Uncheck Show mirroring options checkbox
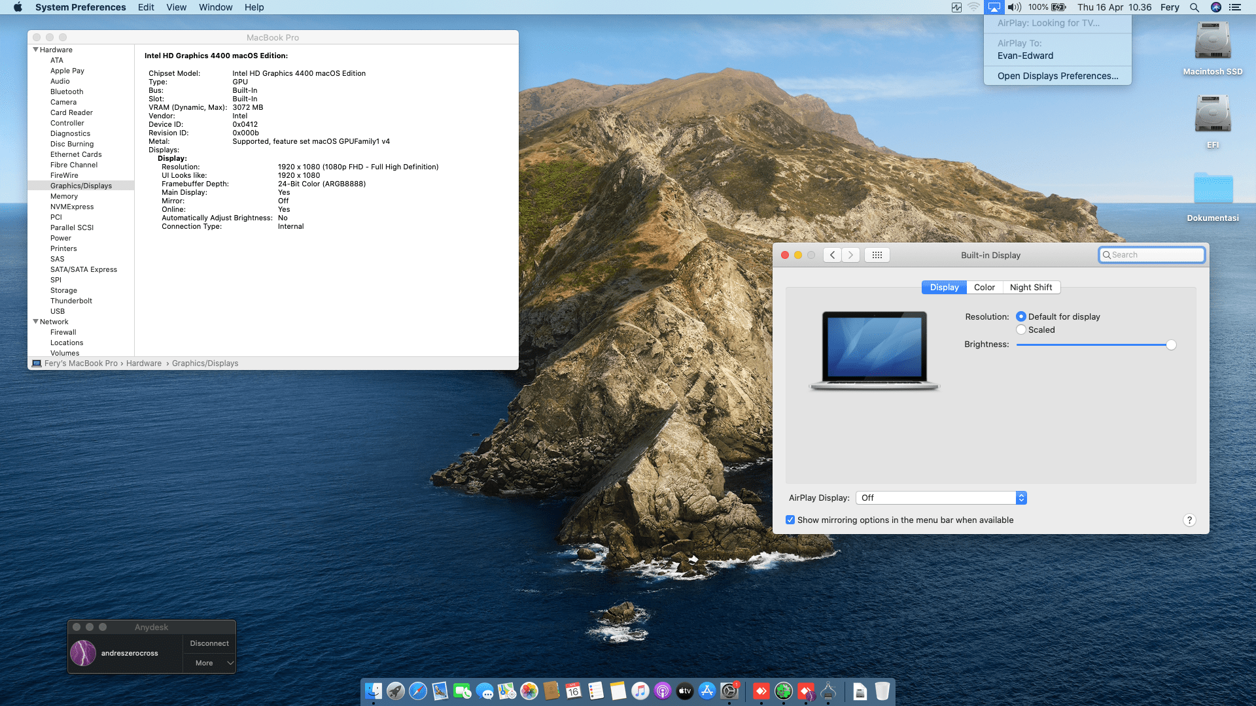Screen dimensions: 1256x706 pos(790,520)
